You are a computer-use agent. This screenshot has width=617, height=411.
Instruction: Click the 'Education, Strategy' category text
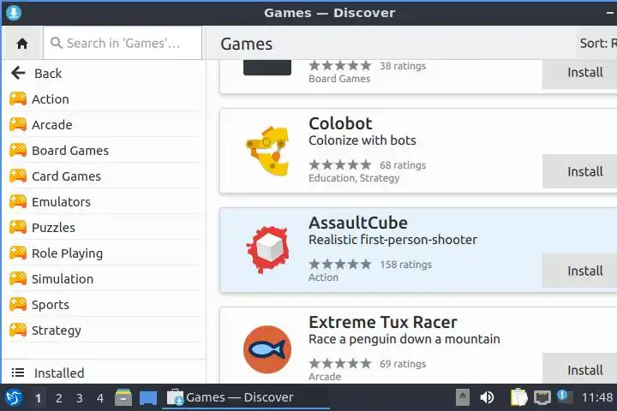[x=354, y=178]
